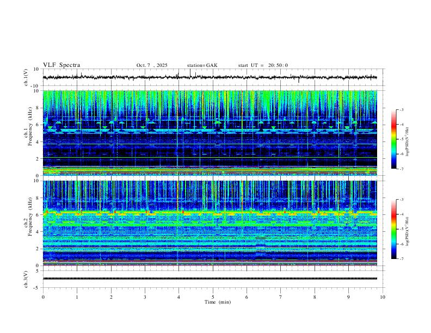Click the ch.3 black signal band
This screenshot has width=431, height=333.
coord(210,279)
